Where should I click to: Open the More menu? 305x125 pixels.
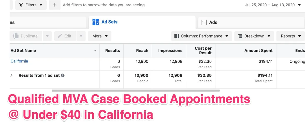click(100, 36)
